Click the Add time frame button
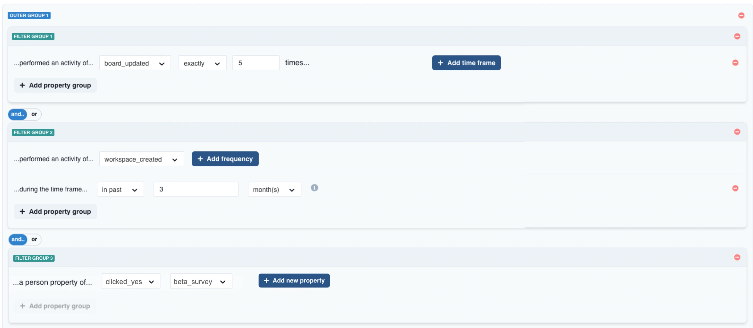 click(466, 63)
